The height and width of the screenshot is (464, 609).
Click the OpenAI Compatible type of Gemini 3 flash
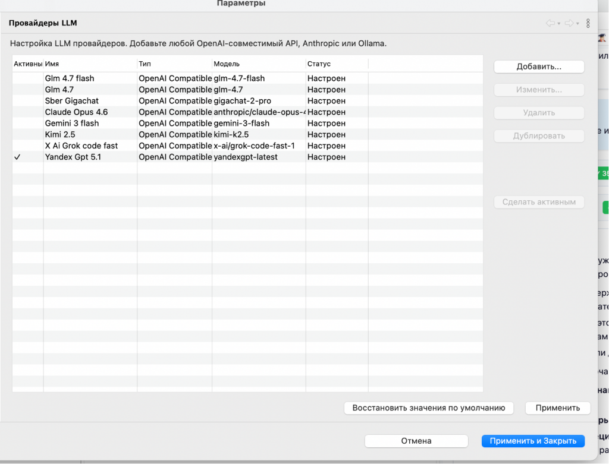(175, 124)
